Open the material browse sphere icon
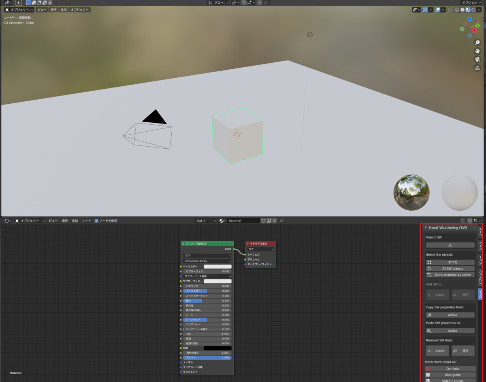This screenshot has width=486, height=382. click(222, 221)
